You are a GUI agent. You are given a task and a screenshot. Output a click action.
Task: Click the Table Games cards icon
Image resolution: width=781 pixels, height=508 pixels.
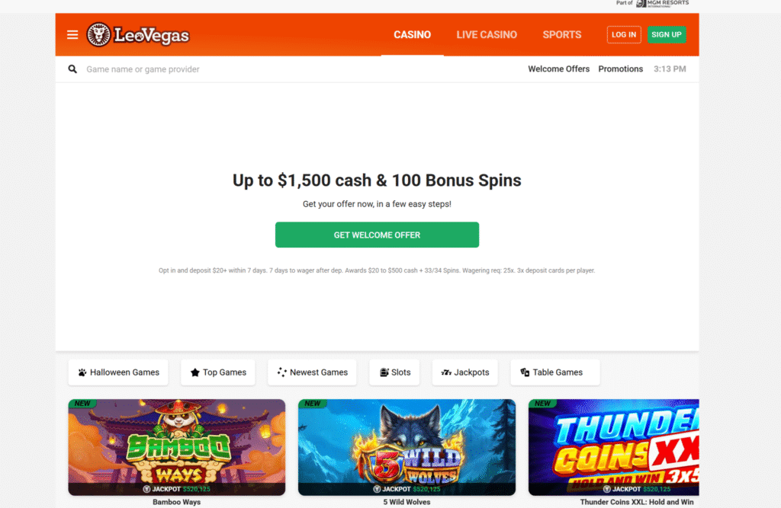(x=525, y=372)
